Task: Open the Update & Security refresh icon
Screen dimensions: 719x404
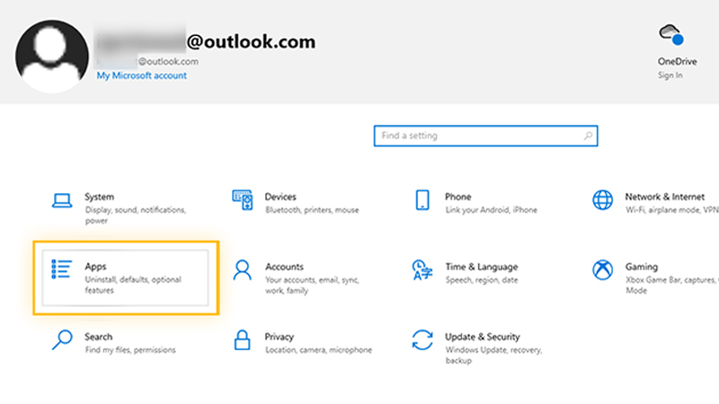Action: click(x=422, y=340)
